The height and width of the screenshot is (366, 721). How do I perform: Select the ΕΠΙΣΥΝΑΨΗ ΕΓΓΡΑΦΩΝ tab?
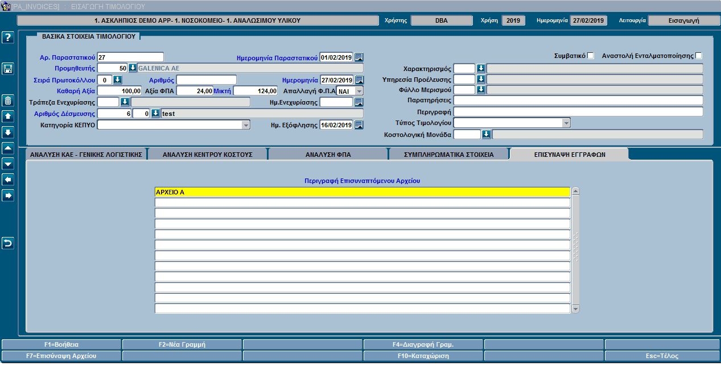click(569, 154)
